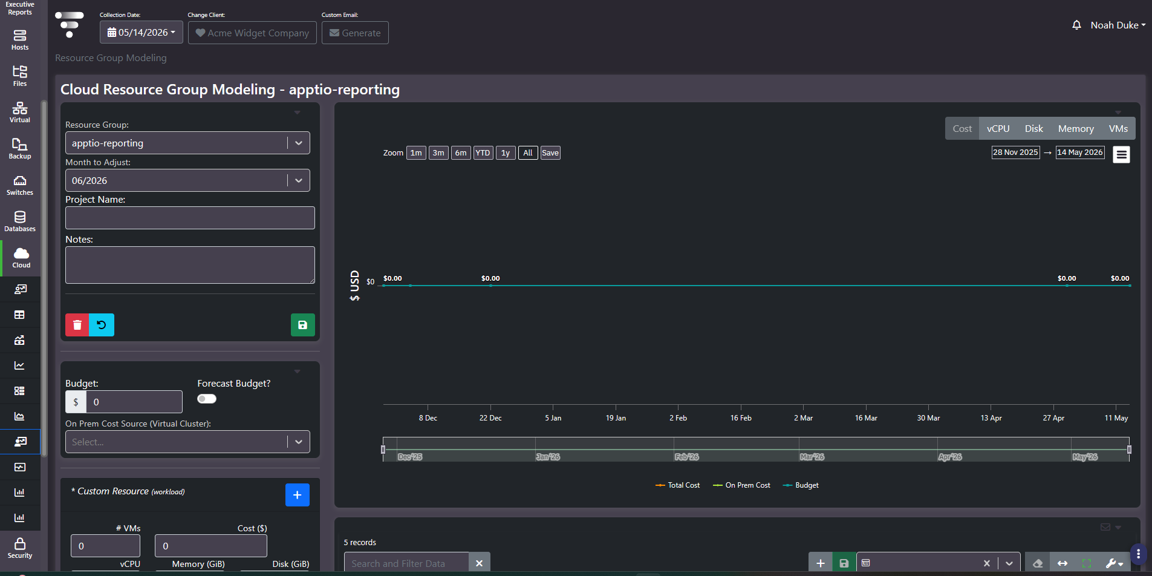Viewport: 1152px width, 576px height.
Task: Open the Backup sidebar section
Action: (x=20, y=149)
